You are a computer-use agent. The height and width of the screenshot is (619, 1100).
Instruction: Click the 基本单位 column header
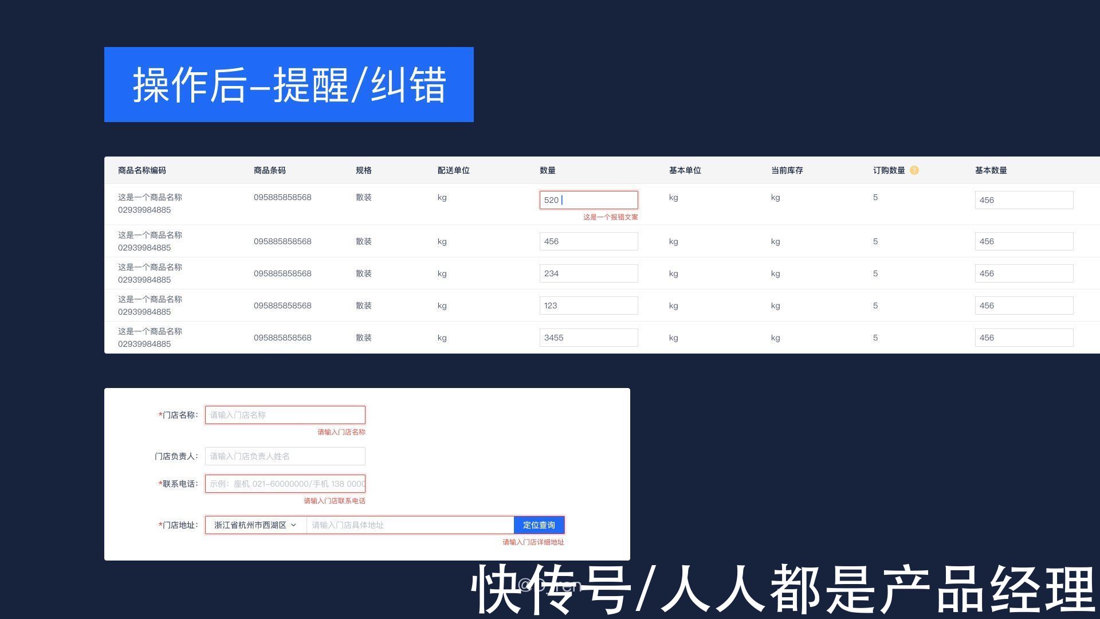tap(685, 170)
